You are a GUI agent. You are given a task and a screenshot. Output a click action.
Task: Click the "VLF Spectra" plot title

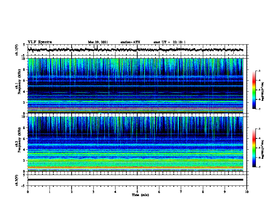pos(40,42)
